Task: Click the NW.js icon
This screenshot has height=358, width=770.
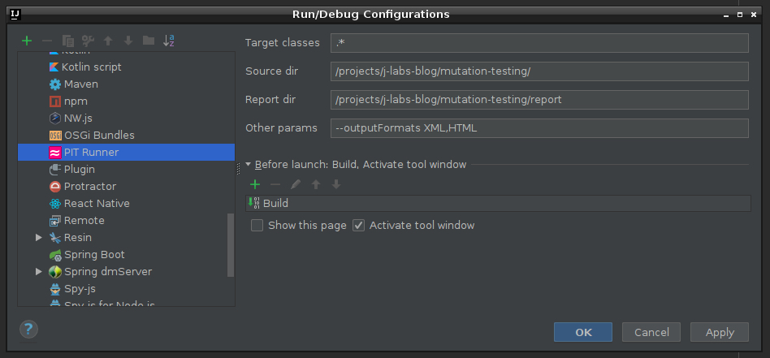Action: pos(55,119)
